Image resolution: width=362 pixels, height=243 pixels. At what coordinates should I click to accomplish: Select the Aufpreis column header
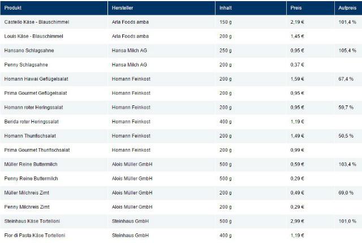click(347, 8)
